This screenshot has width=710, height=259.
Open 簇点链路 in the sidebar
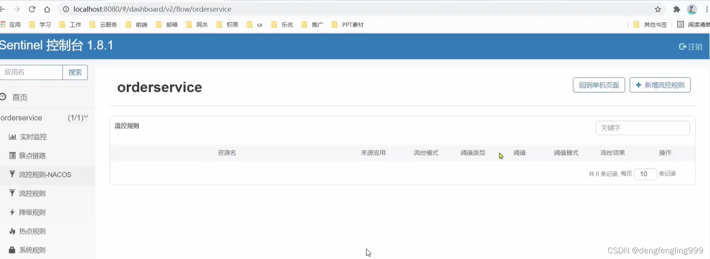coord(32,155)
